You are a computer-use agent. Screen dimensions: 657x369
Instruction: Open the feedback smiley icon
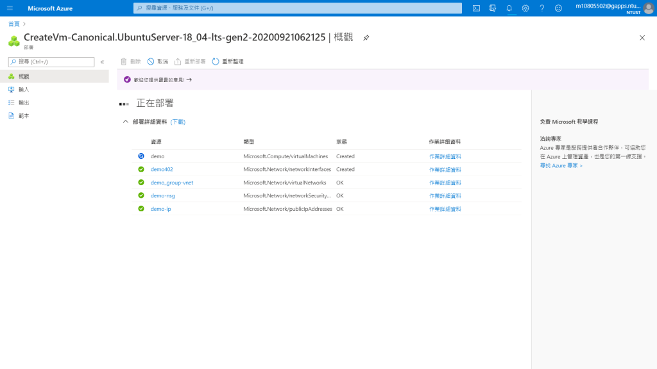[558, 8]
